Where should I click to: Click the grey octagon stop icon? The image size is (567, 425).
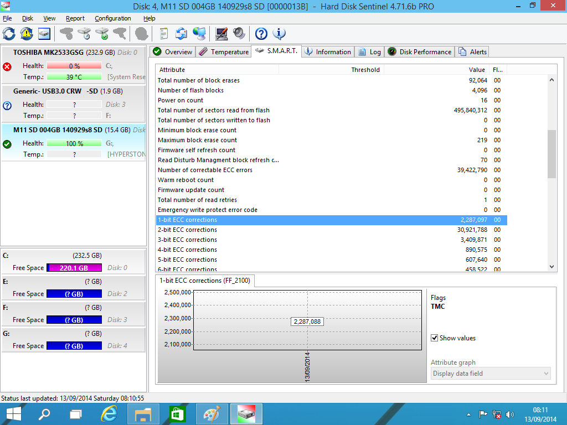click(141, 34)
